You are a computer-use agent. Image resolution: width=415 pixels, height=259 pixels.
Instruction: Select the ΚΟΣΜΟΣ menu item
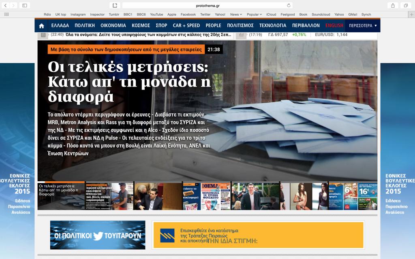click(141, 25)
